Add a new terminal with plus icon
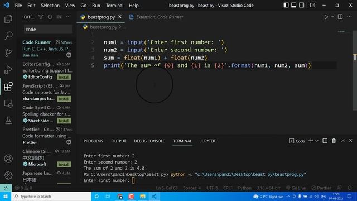Image resolution: width=357 pixels, height=201 pixels. click(311, 141)
